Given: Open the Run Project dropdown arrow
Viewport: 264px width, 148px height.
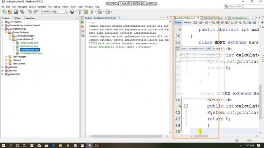Looking at the screenshot, I should pos(95,12).
